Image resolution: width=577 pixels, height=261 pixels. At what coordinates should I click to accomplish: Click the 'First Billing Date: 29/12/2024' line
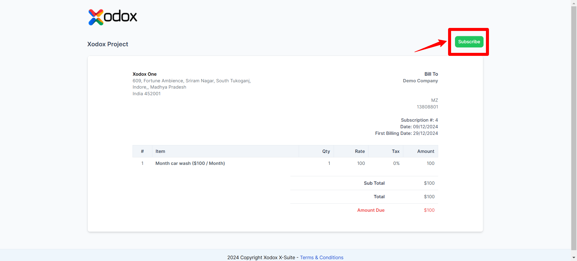point(406,133)
